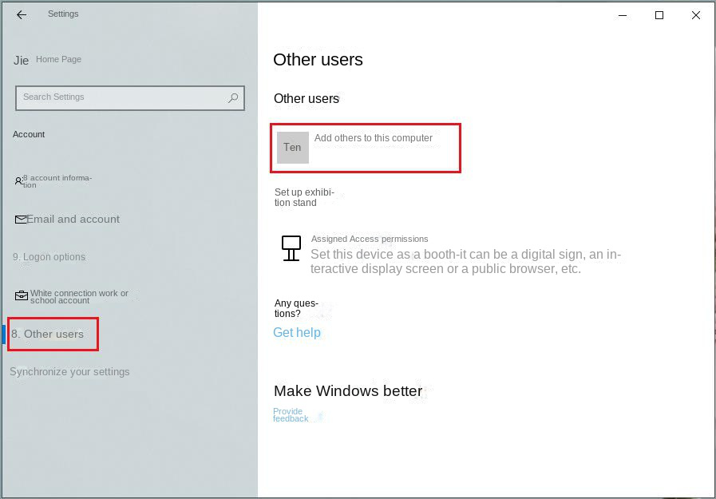
Task: Click the briefcase icon for work account
Action: click(22, 296)
